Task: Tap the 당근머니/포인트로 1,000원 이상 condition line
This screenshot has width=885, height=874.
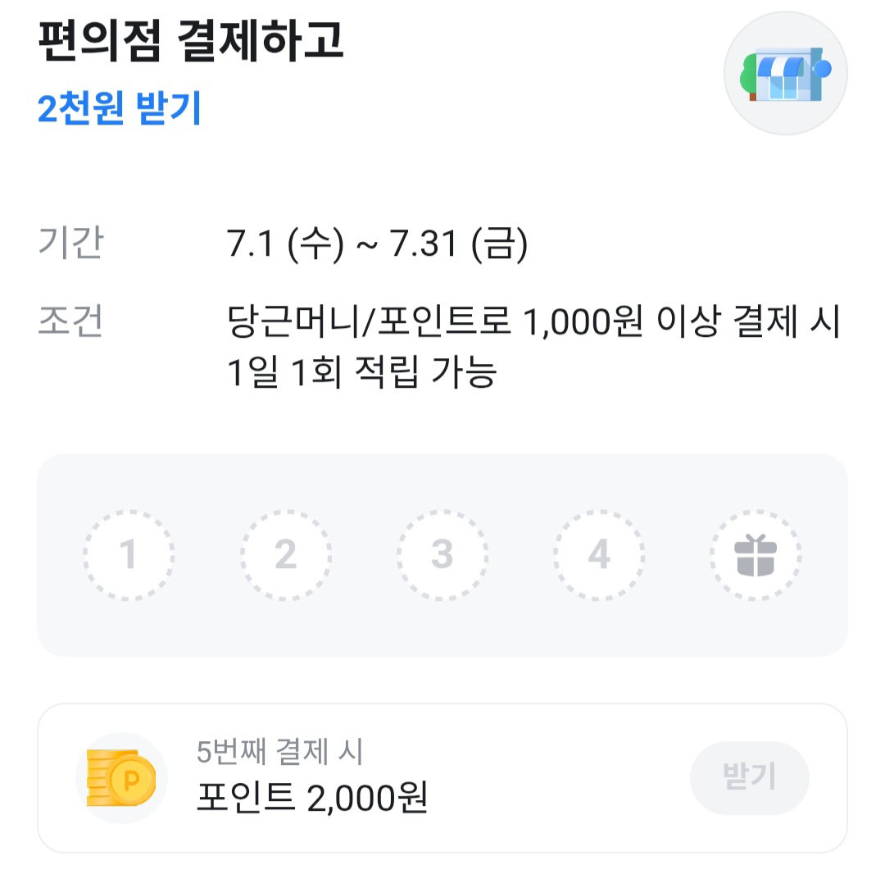Action: click(534, 321)
